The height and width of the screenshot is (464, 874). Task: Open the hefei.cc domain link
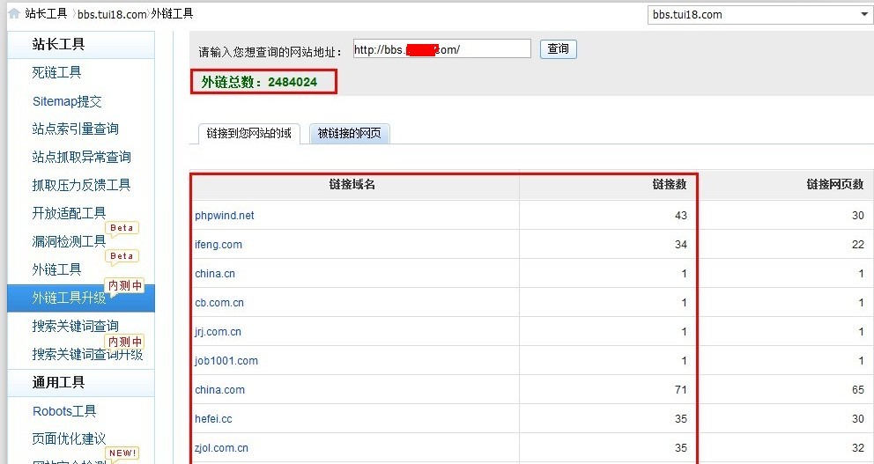(213, 419)
